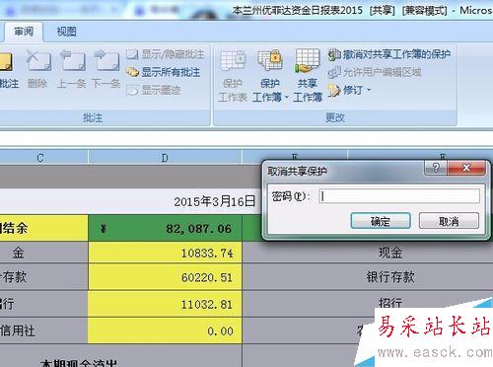This screenshot has width=493, height=367.
Task: Go to next comment with 下一条
Action: coord(106,70)
